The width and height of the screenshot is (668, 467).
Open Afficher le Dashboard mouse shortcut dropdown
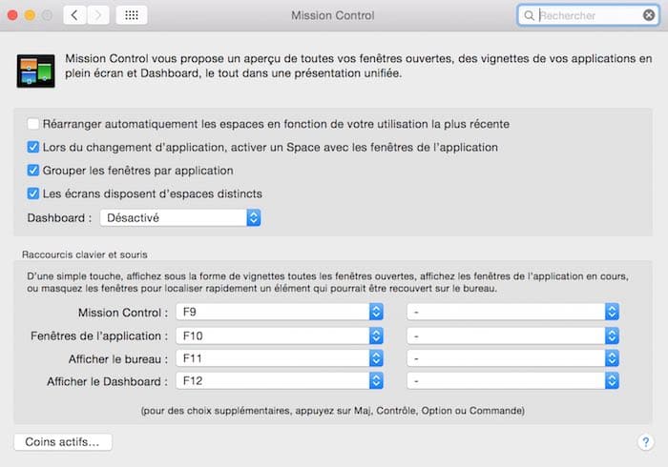(x=513, y=380)
